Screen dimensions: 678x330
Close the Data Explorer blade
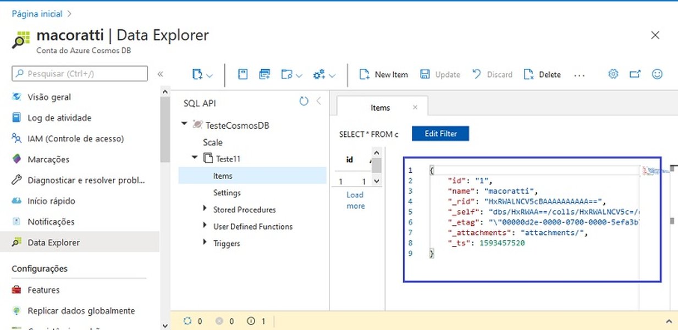[655, 35]
